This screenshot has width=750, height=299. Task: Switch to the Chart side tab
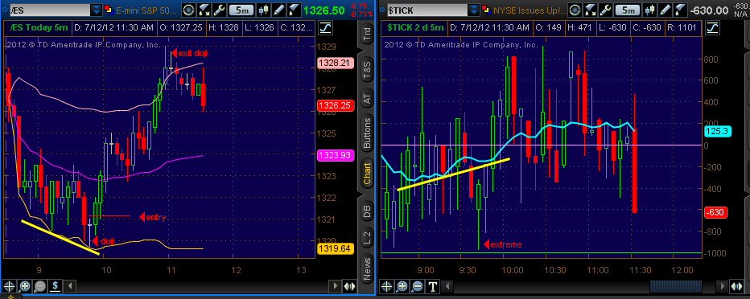(x=367, y=174)
